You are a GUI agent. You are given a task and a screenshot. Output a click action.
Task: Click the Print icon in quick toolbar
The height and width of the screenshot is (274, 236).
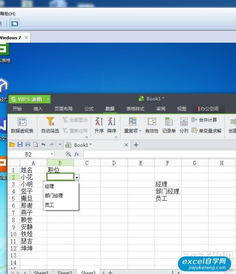(x=28, y=144)
